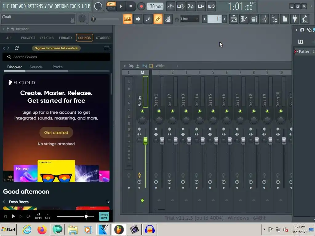
Task: Toggle PAT/SONG mode switch
Action: (x=111, y=6)
